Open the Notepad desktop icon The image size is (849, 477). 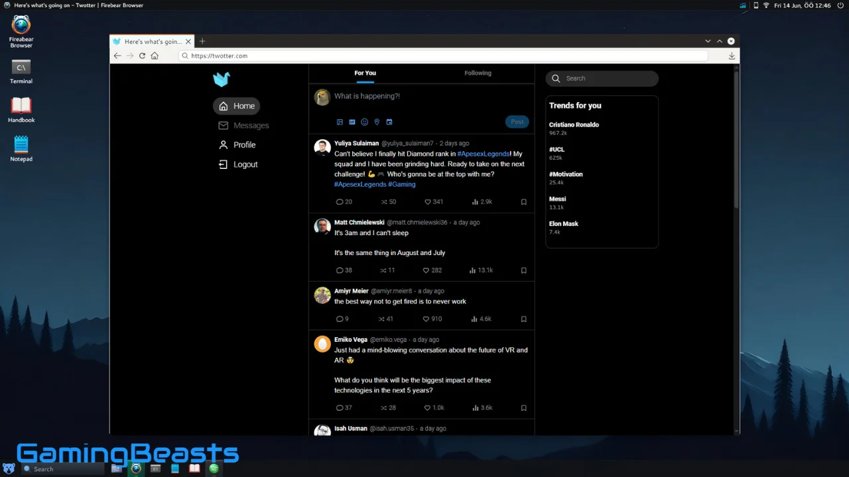(21, 148)
